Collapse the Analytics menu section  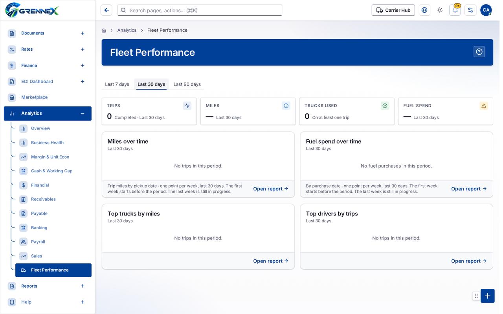[83, 113]
